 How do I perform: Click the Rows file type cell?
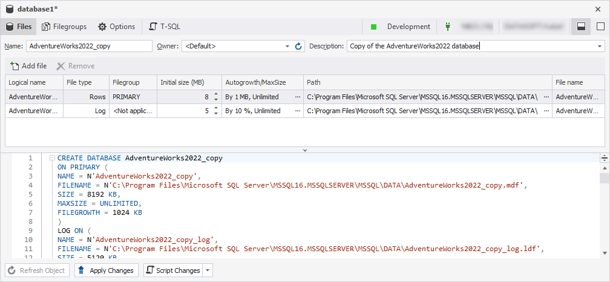pyautogui.click(x=86, y=97)
